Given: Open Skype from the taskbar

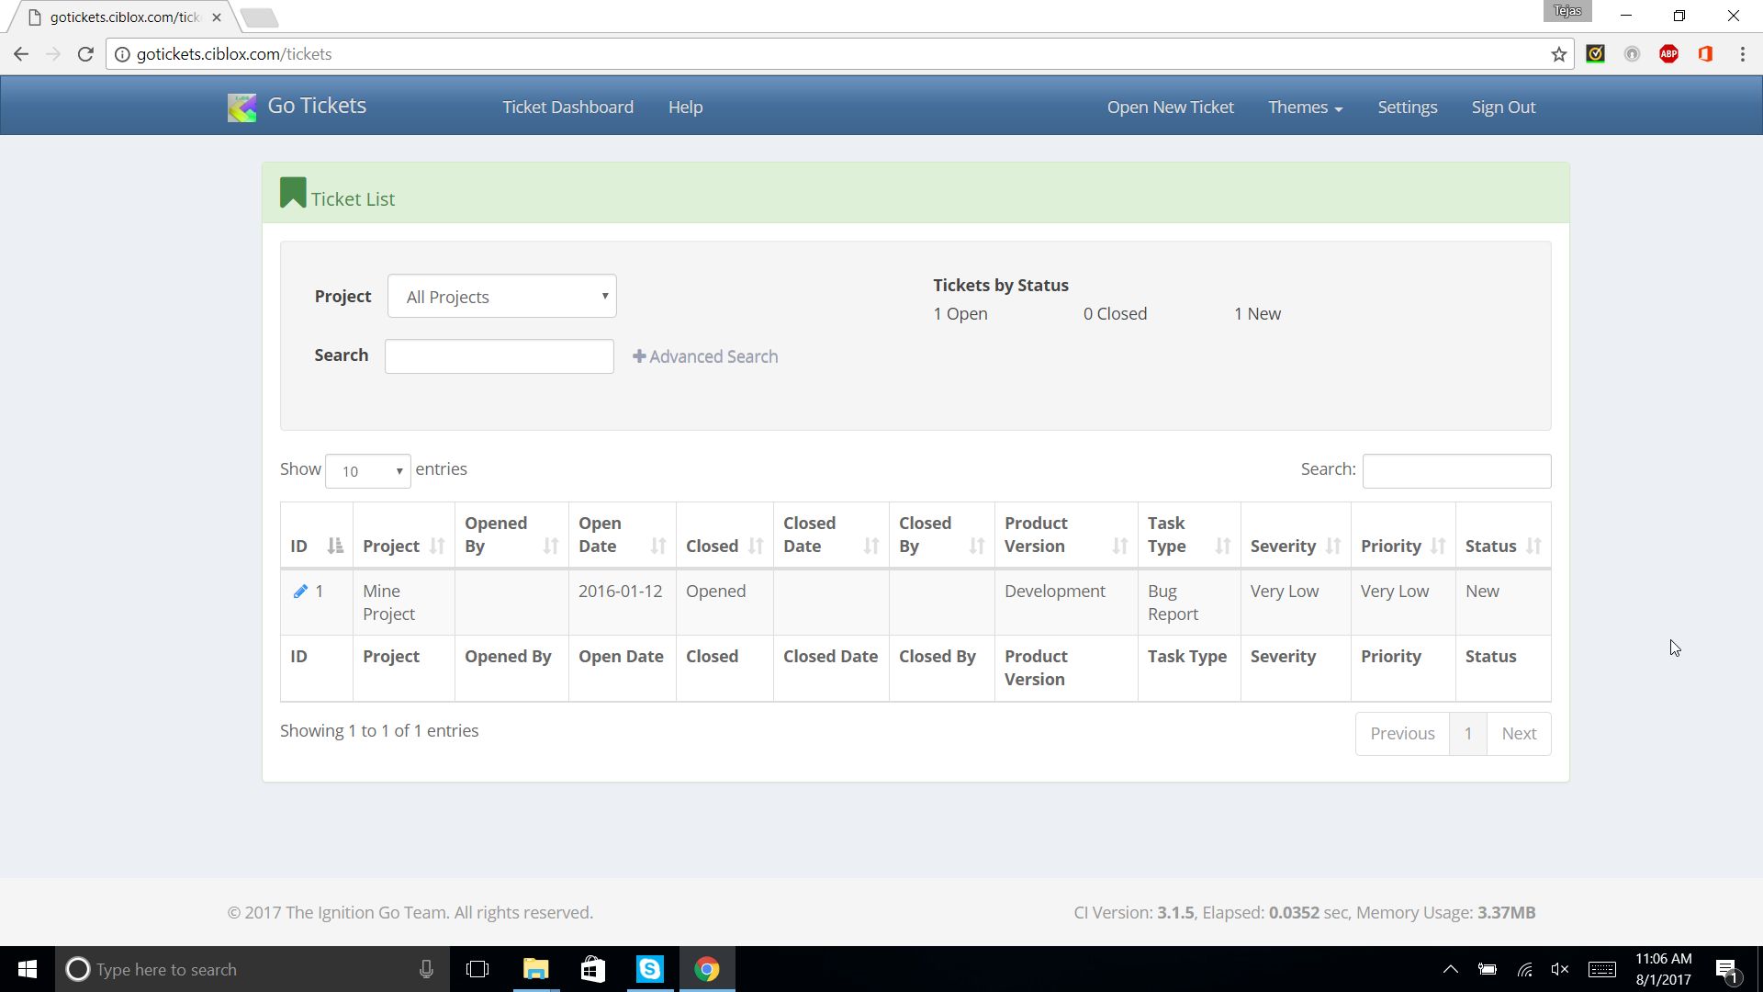Looking at the screenshot, I should [x=649, y=969].
